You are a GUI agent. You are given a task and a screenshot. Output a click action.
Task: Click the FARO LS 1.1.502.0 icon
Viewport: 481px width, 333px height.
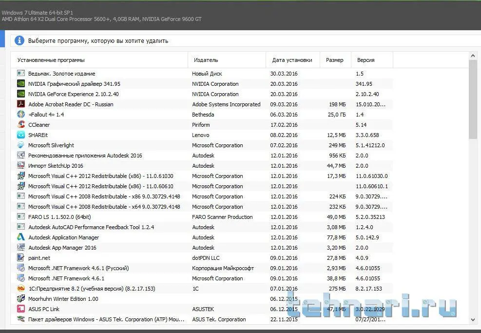pyautogui.click(x=21, y=216)
